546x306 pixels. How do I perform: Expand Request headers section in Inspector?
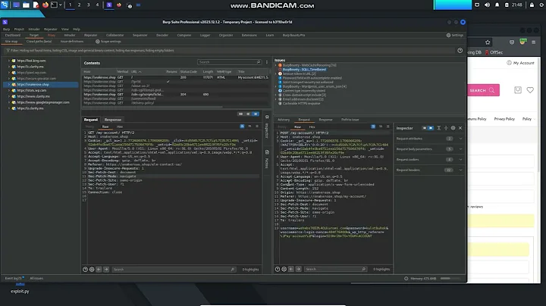[461, 170]
